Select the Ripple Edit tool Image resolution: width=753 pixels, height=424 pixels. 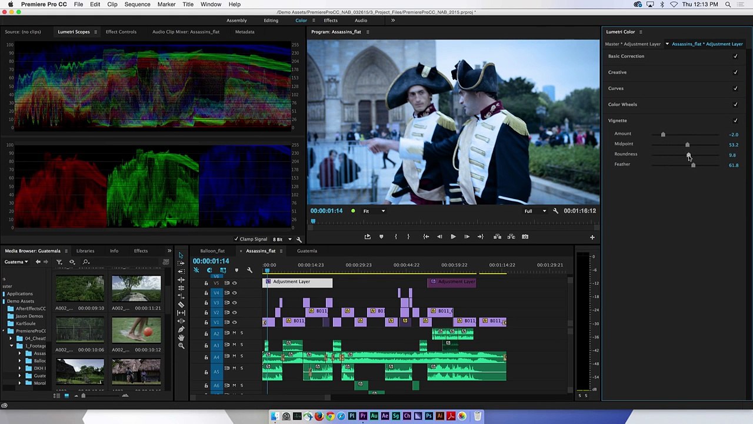pos(181,280)
